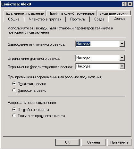Click the Отмена button
This screenshot has width=134, height=149.
pyautogui.click(x=94, y=142)
